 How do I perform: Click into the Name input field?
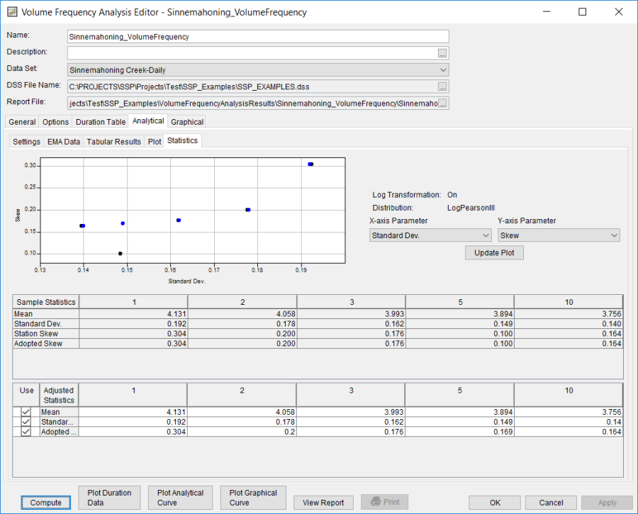coord(258,37)
